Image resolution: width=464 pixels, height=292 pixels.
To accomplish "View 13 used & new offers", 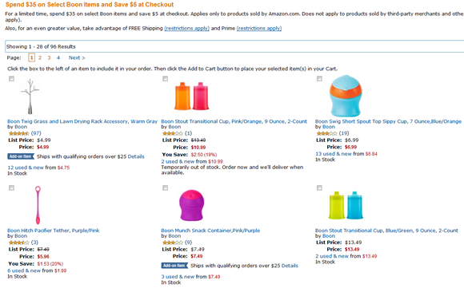I will coord(334,154).
